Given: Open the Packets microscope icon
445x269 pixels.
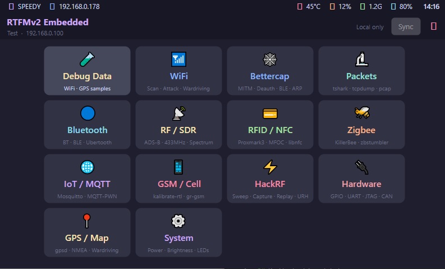Looking at the screenshot, I should click(361, 60).
